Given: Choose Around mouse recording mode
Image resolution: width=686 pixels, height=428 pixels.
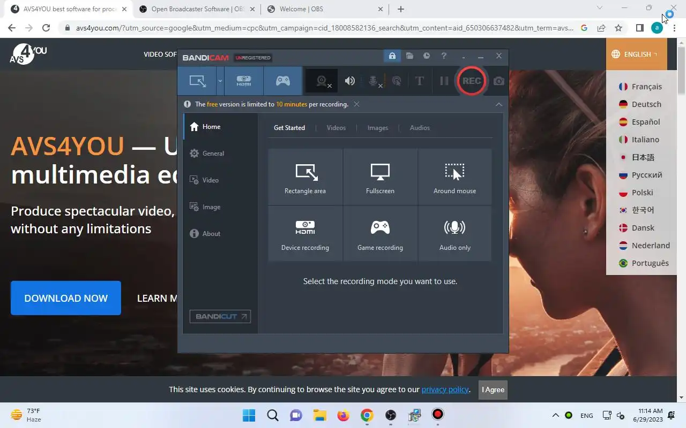Looking at the screenshot, I should [x=454, y=177].
